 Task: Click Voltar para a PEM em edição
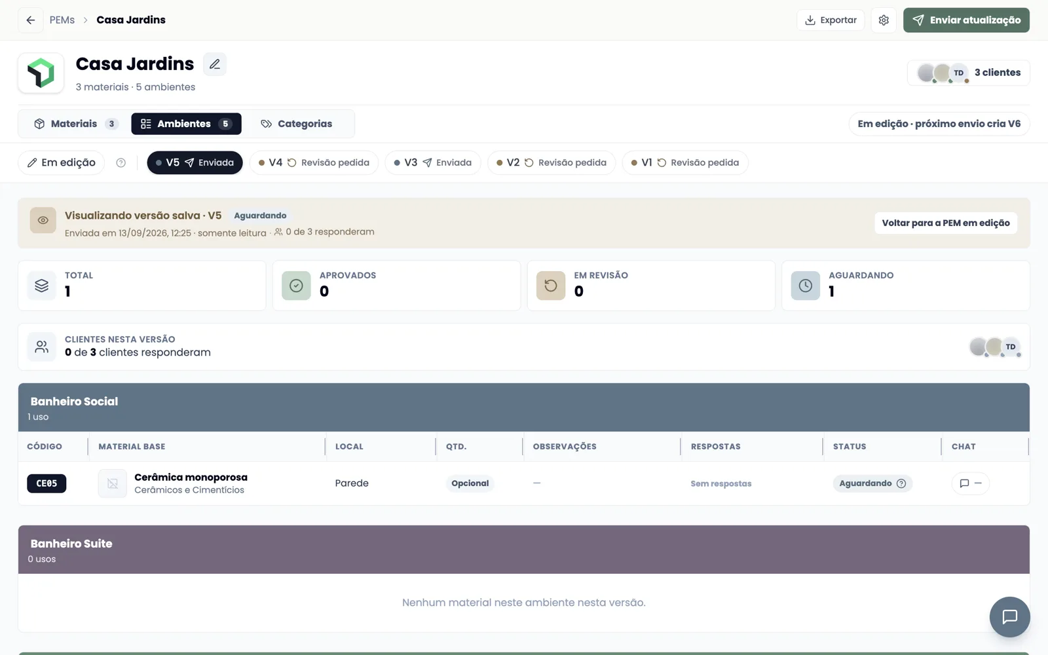point(946,223)
